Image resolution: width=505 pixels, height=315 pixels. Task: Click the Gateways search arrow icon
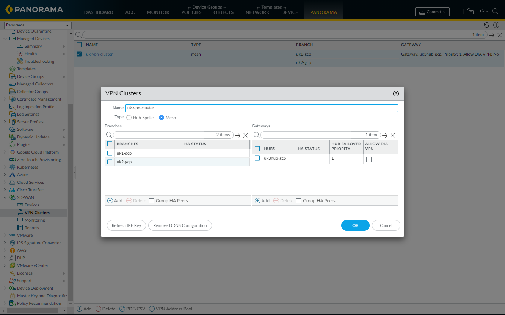tap(385, 135)
